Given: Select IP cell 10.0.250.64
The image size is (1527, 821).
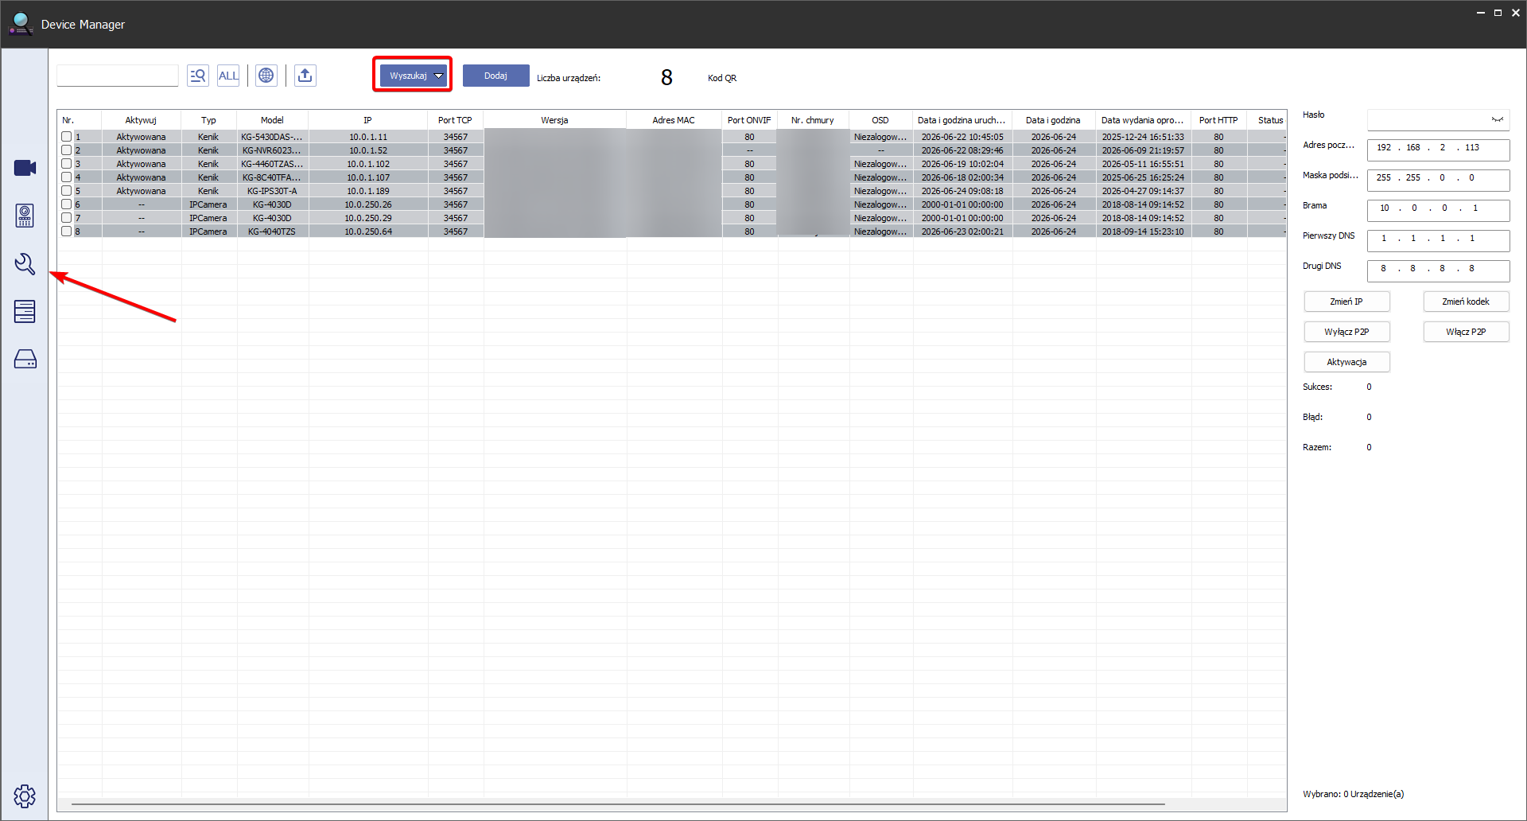Looking at the screenshot, I should [x=368, y=232].
